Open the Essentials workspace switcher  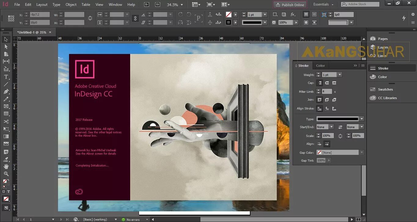pos(323,5)
